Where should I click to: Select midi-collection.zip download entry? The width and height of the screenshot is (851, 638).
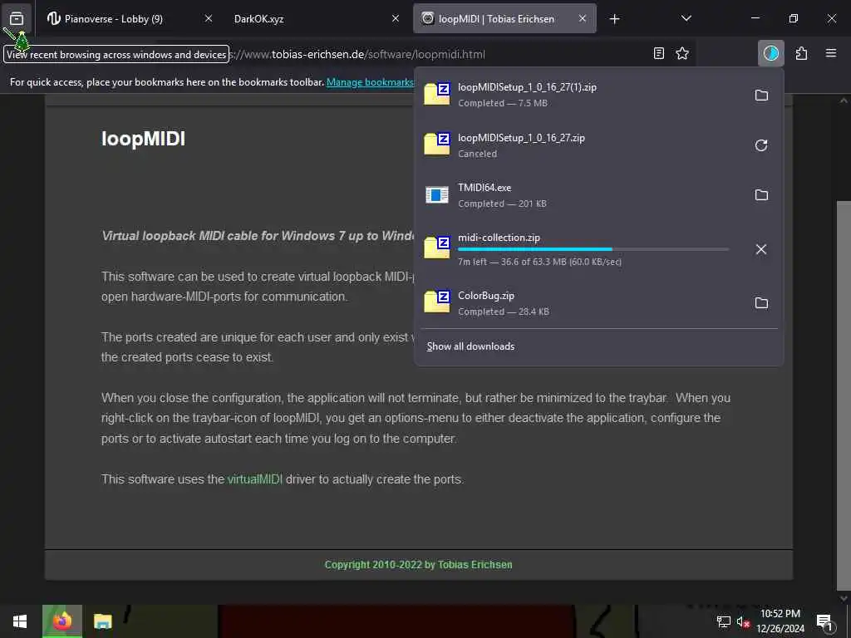point(581,249)
